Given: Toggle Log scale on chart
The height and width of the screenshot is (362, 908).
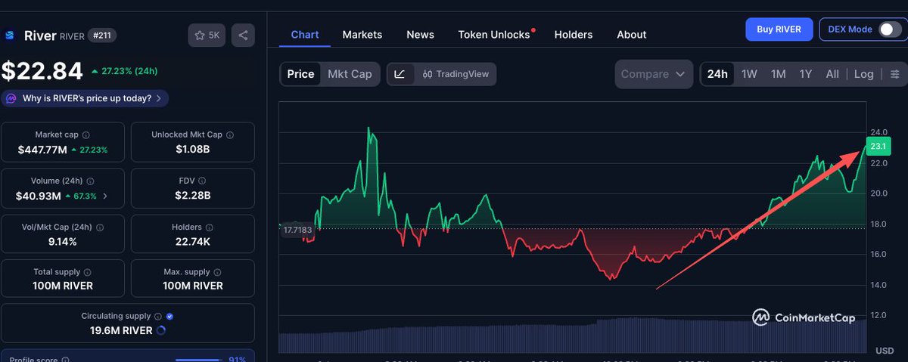Looking at the screenshot, I should pyautogui.click(x=864, y=74).
